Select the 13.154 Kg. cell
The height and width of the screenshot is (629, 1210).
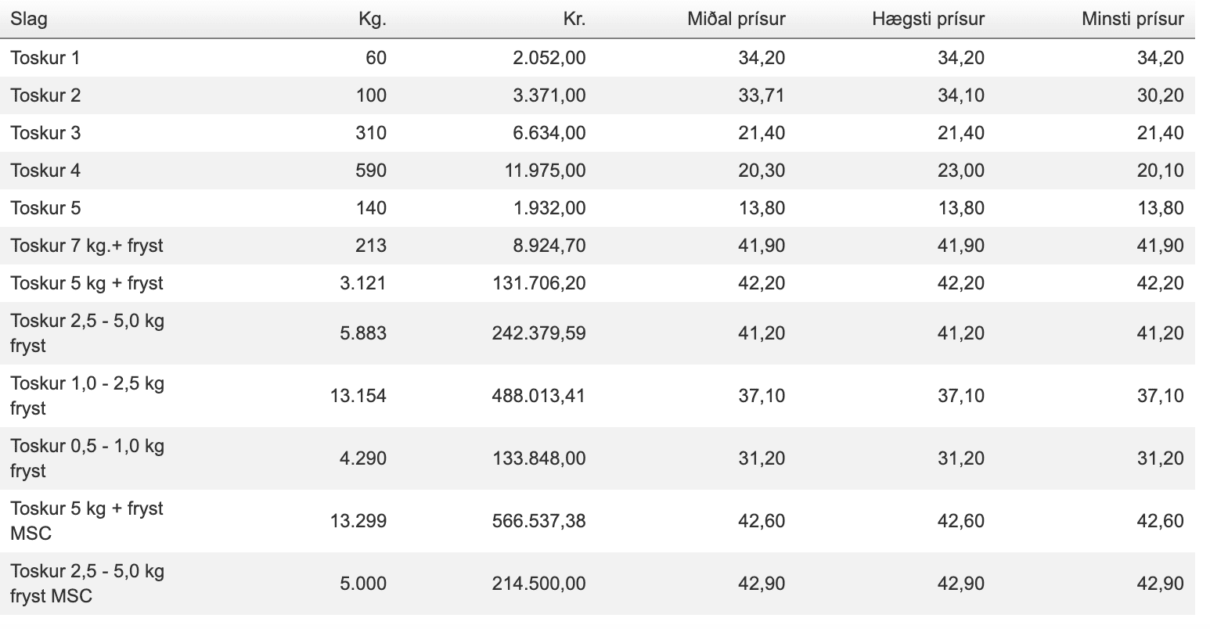pos(358,396)
